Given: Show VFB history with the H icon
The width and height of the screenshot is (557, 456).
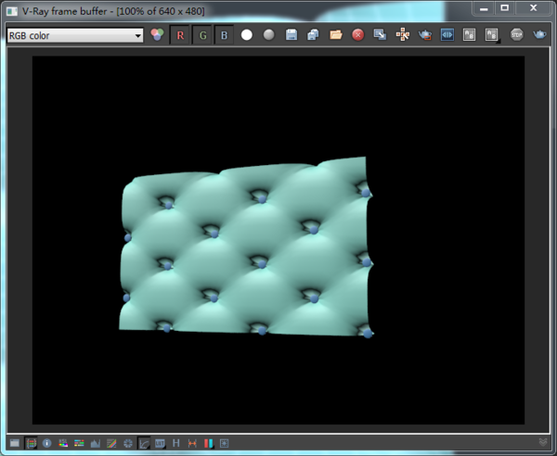Looking at the screenshot, I should [x=176, y=443].
